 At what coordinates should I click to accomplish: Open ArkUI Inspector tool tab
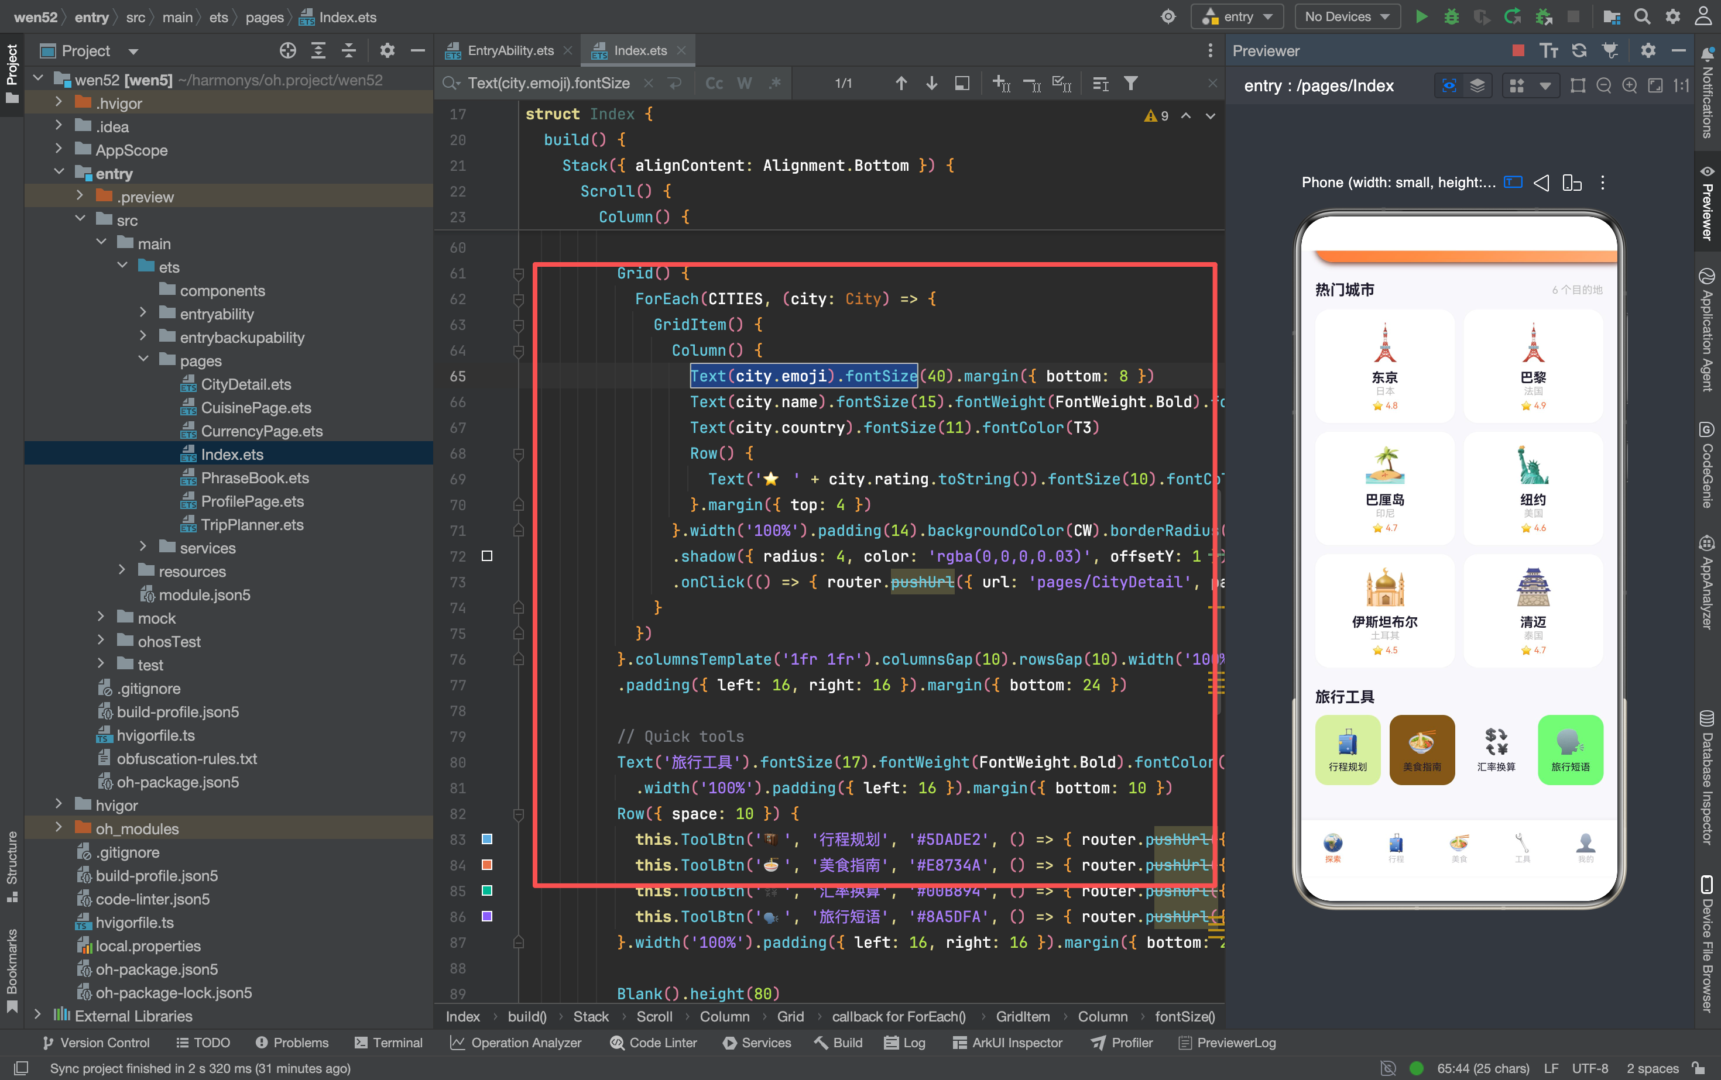coord(1008,1042)
